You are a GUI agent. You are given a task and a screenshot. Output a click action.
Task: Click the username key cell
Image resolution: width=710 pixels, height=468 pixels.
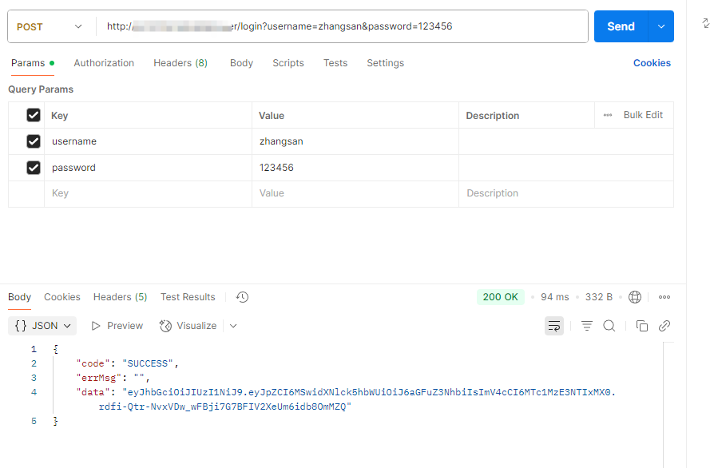[x=148, y=141]
